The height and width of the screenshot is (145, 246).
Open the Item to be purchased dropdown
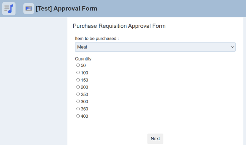[x=155, y=47]
